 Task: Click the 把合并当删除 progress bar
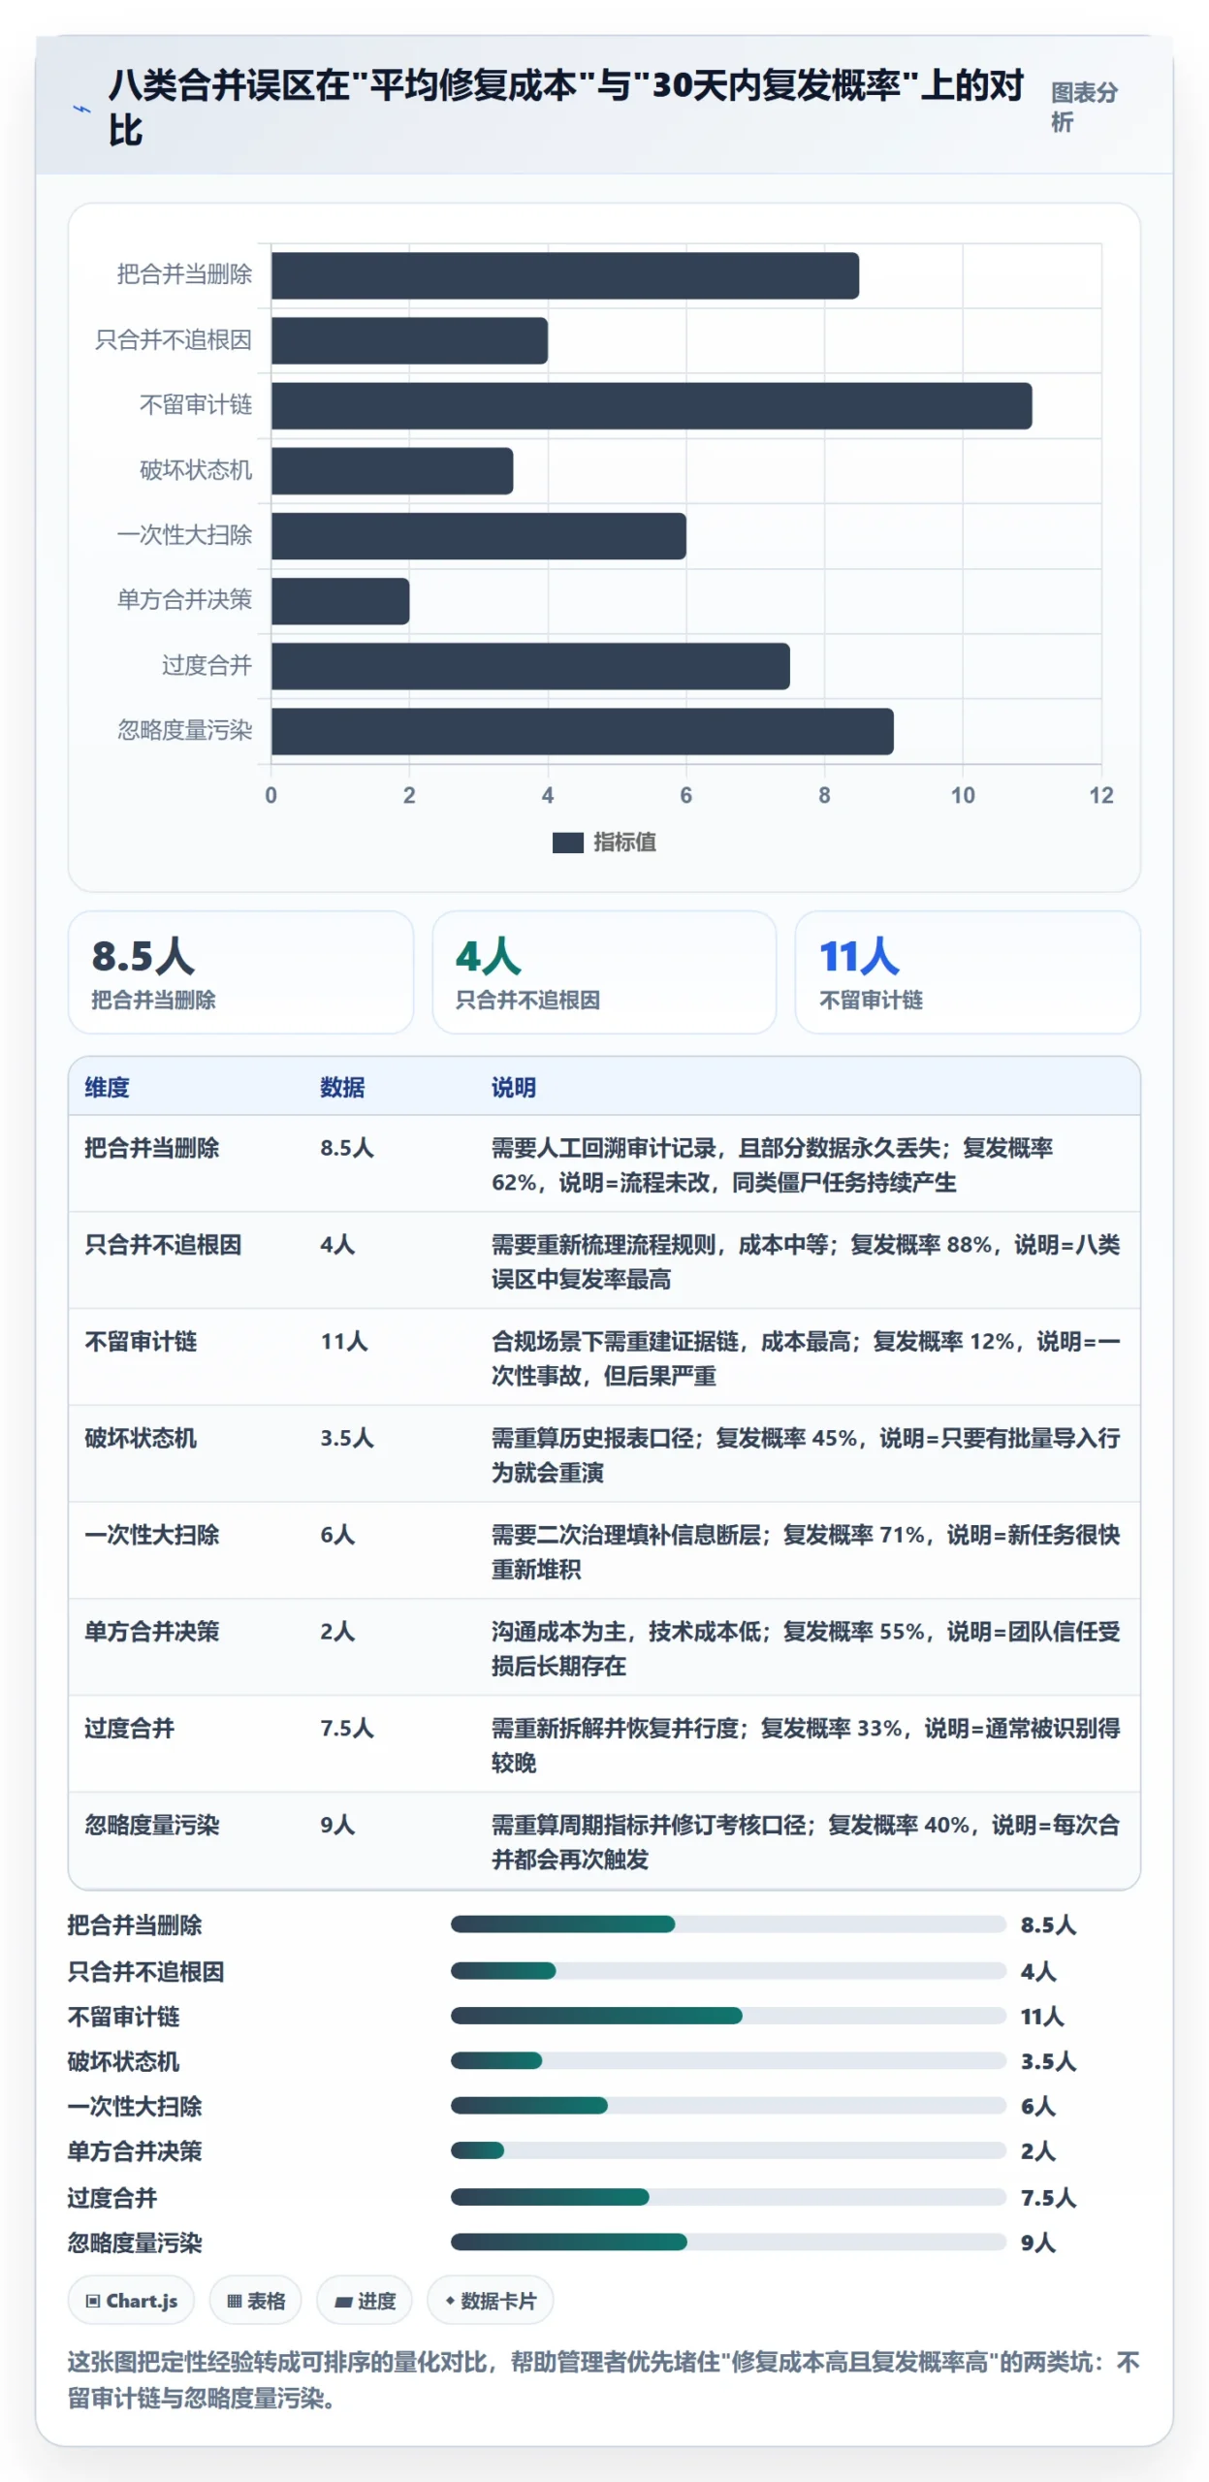point(728,1925)
